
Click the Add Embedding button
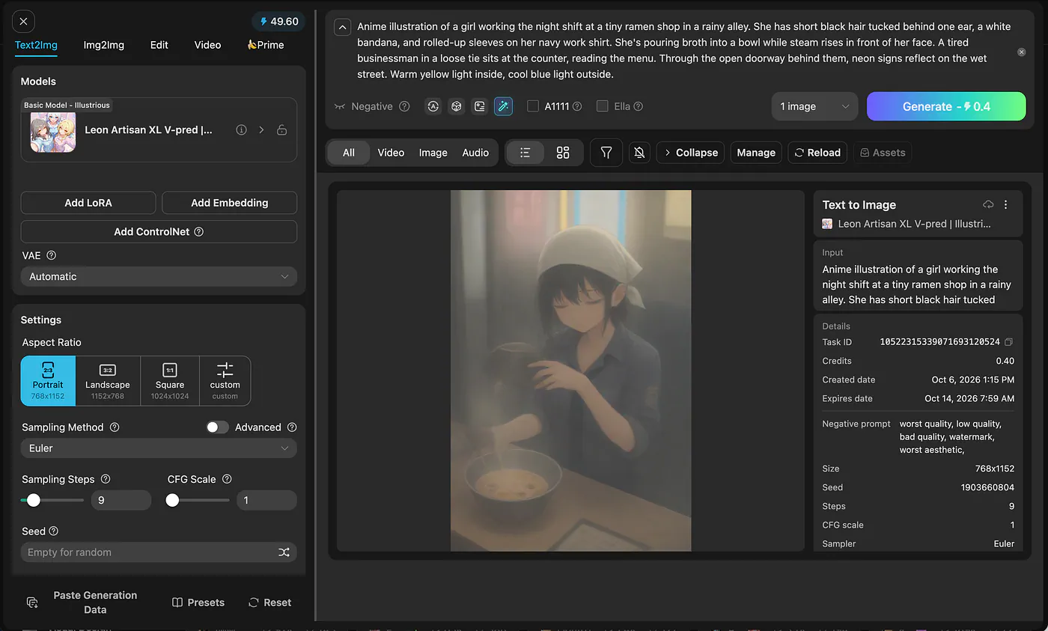click(229, 203)
